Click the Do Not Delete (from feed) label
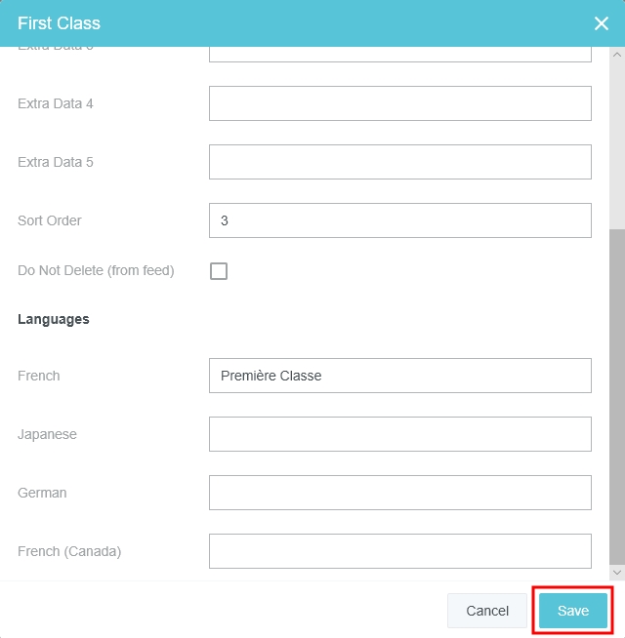625x638 pixels. pyautogui.click(x=96, y=270)
